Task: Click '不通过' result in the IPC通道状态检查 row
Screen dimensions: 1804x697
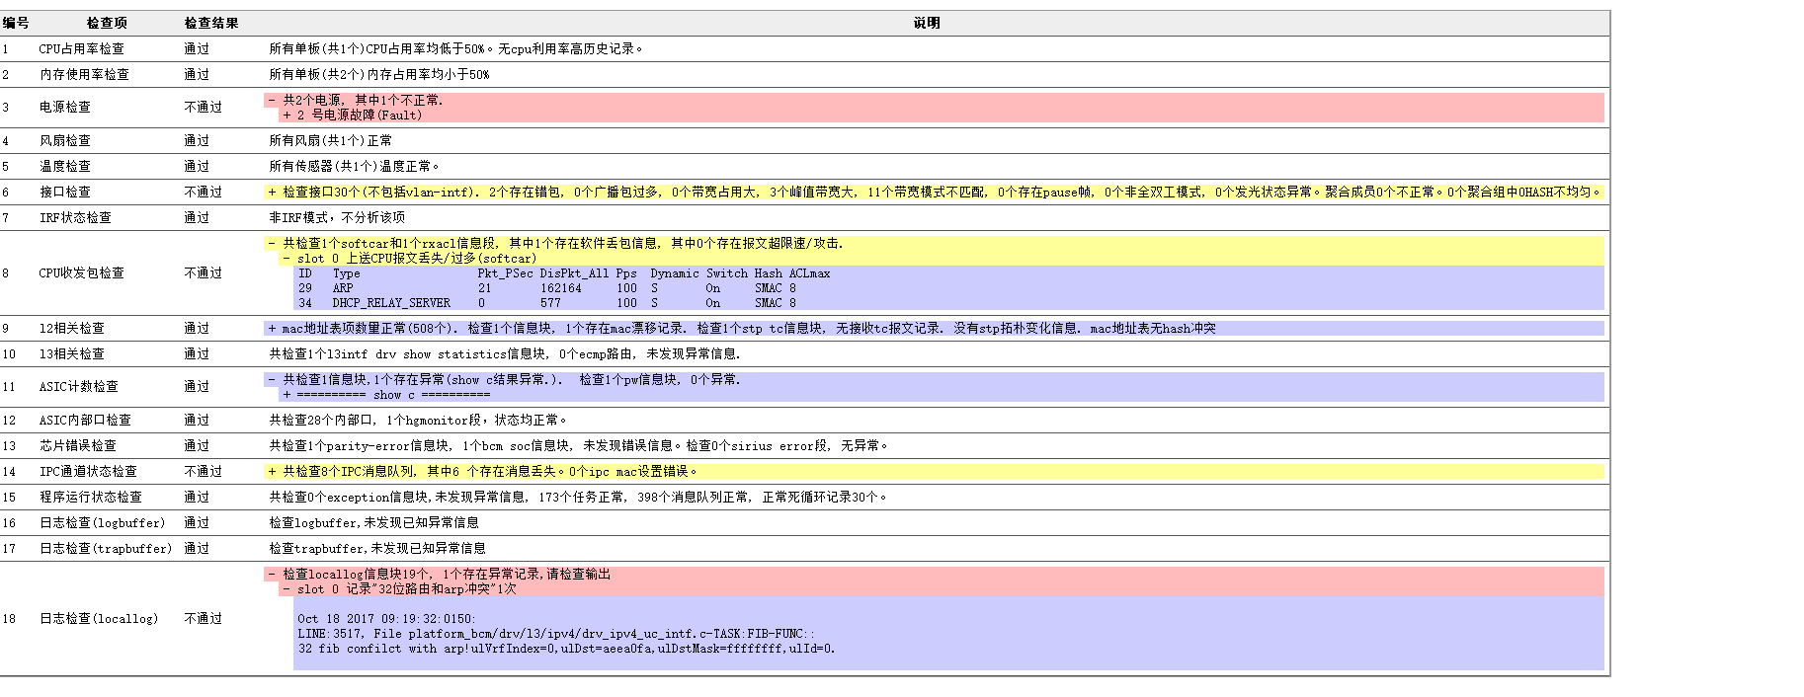Action: point(204,471)
